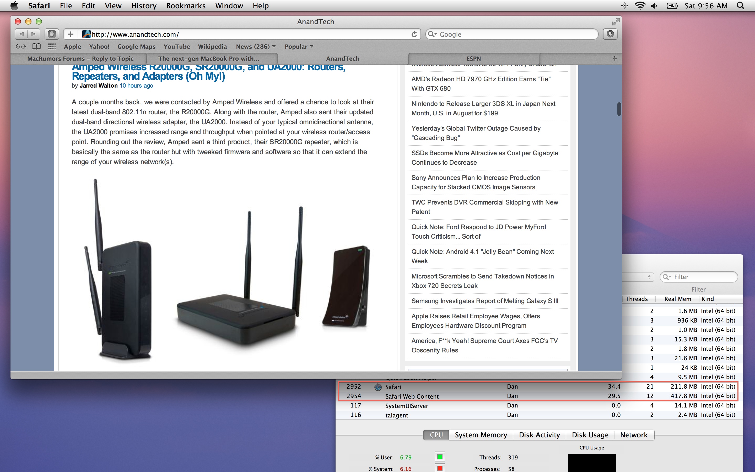Open the AMD Radeon HD 7970 GHz article
The height and width of the screenshot is (472, 755).
click(x=481, y=84)
